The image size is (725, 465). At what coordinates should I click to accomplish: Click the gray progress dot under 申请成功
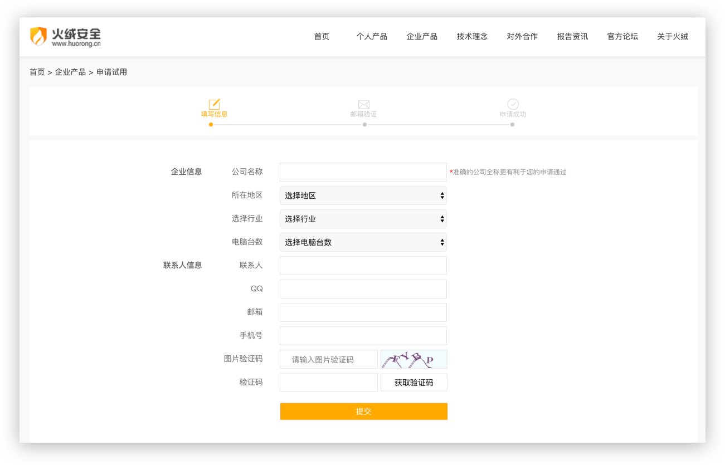[x=512, y=125]
